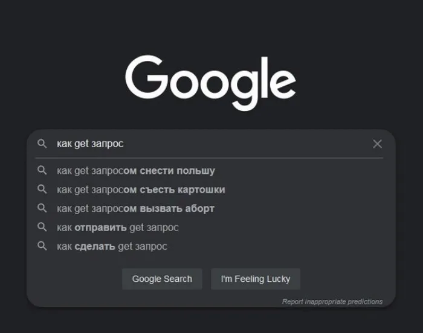
Task: Choose the suggestion 'как get запросом съесть картошки'
Action: [x=140, y=189]
